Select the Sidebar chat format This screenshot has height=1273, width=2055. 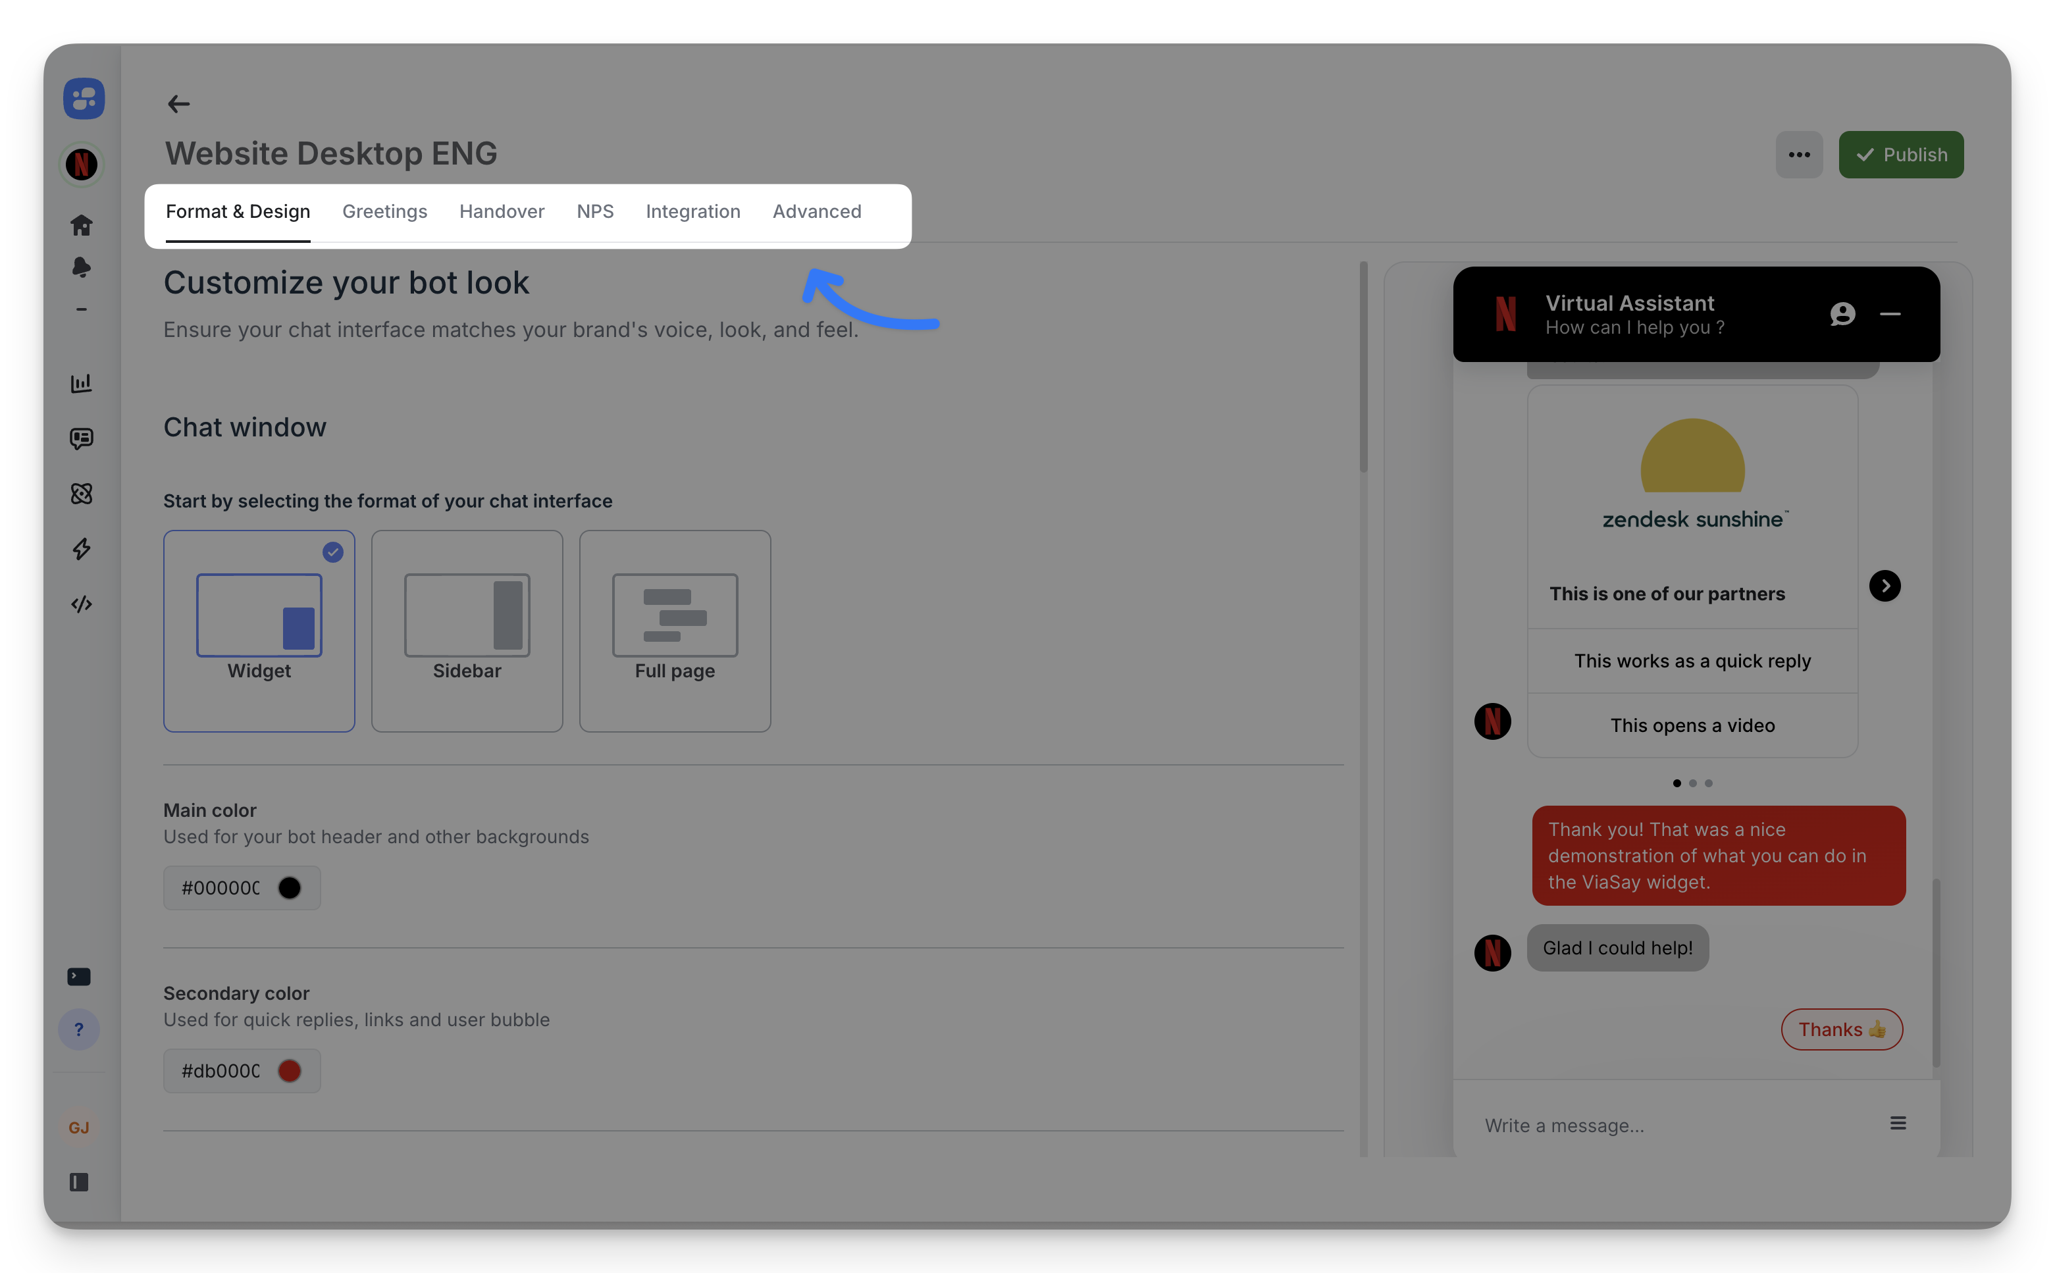tap(467, 631)
